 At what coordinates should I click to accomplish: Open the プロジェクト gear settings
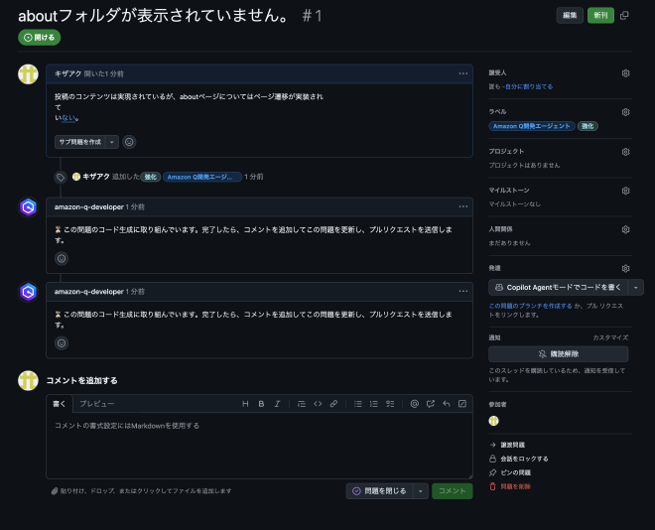click(625, 152)
